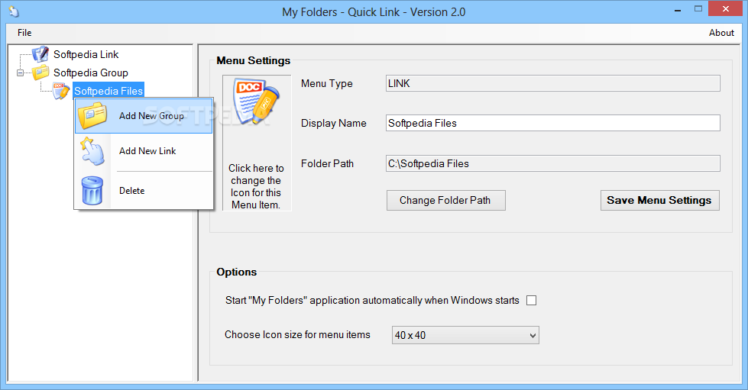This screenshot has height=390, width=748.
Task: Click the Change Folder Path button
Action: (x=445, y=200)
